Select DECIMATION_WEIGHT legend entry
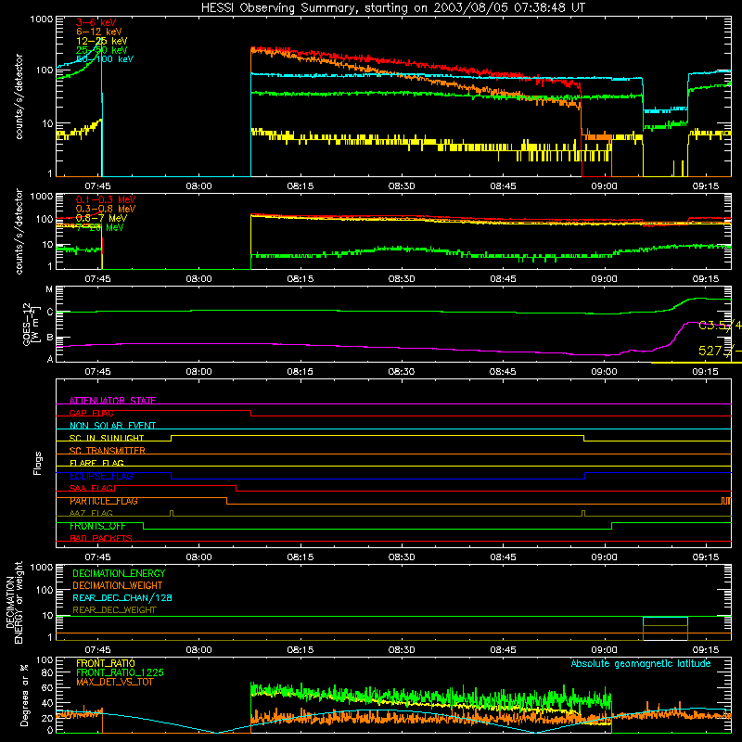 pyautogui.click(x=118, y=585)
